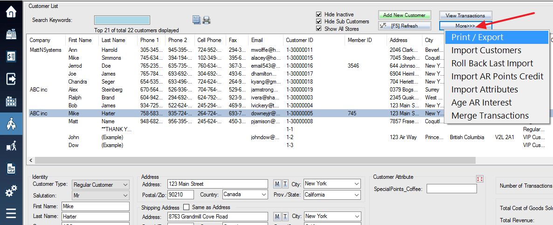Image resolution: width=553 pixels, height=225 pixels.
Task: Open the Shipping Address City dropdown
Action: (x=332, y=216)
